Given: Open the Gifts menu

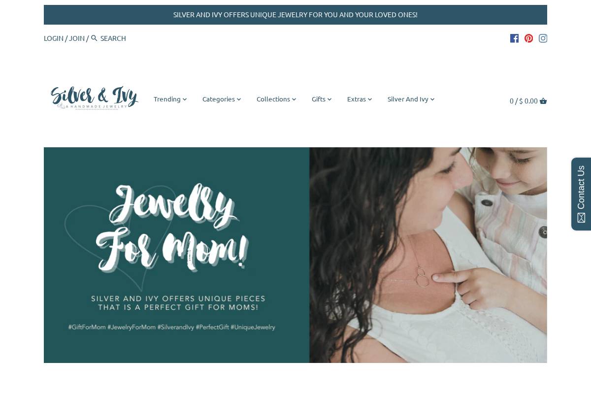Looking at the screenshot, I should pyautogui.click(x=322, y=99).
